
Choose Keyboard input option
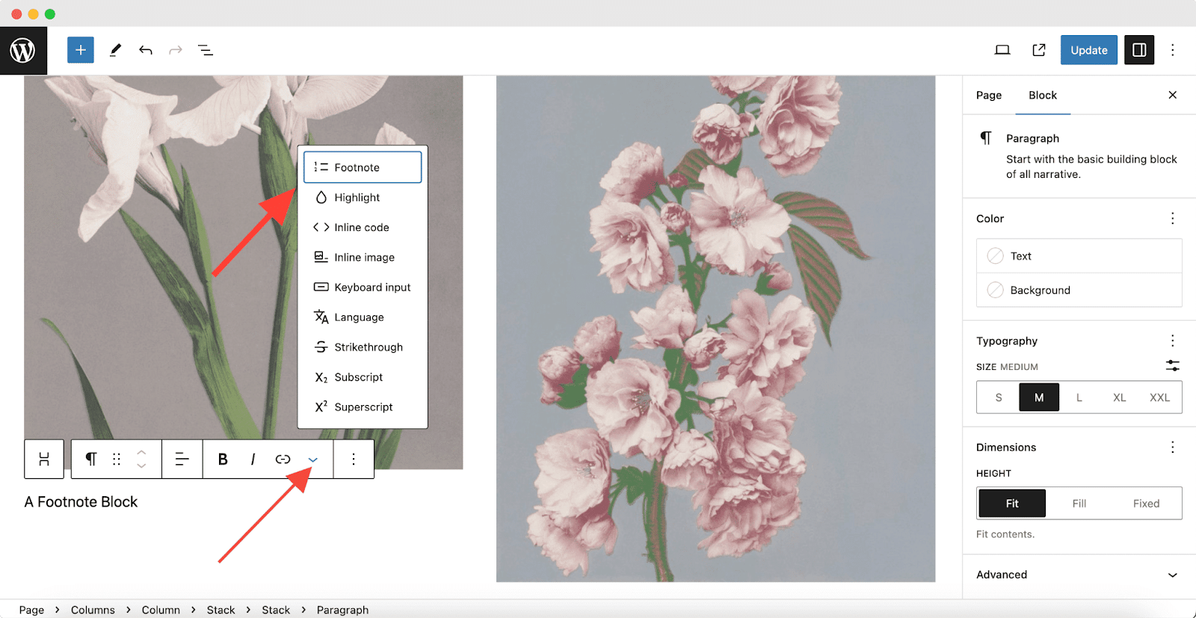pyautogui.click(x=363, y=287)
